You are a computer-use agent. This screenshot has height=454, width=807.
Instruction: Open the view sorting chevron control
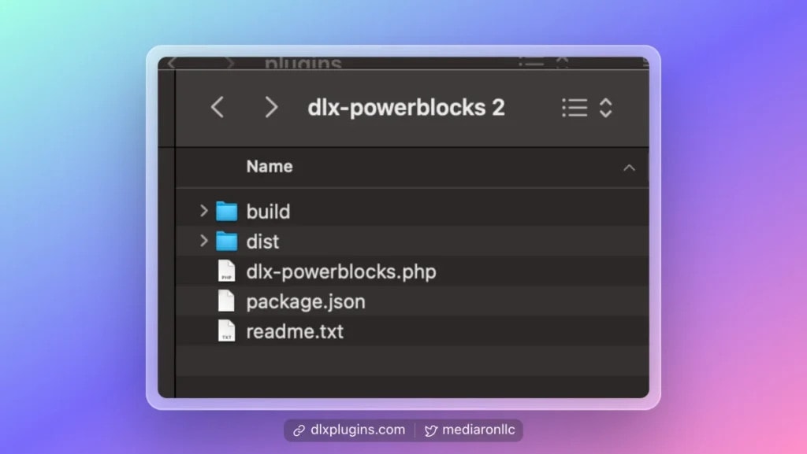pos(605,108)
